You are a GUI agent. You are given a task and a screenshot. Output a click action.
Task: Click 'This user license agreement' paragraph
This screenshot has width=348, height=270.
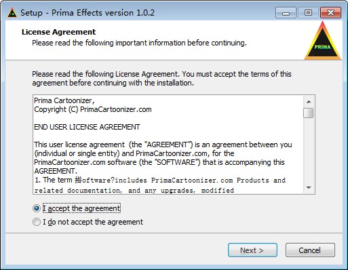point(163,158)
